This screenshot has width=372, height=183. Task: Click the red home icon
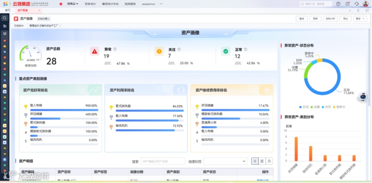[61, 4]
